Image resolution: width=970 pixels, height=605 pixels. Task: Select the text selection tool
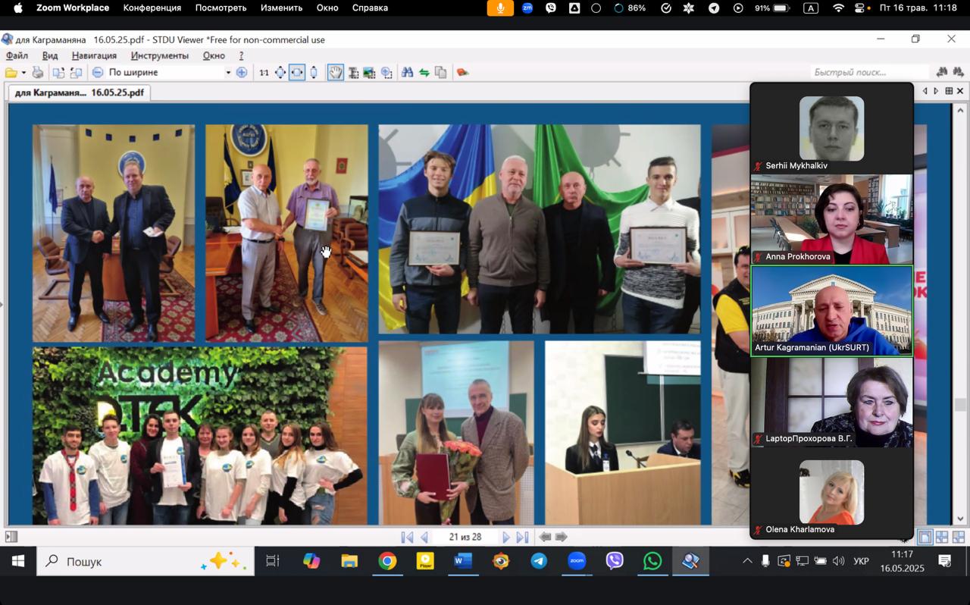pyautogui.click(x=353, y=73)
